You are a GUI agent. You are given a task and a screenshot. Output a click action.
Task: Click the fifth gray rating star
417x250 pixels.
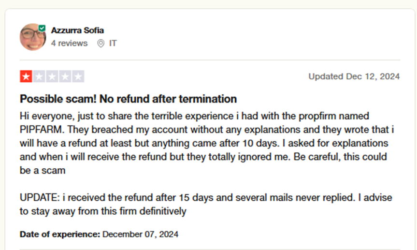(78, 76)
